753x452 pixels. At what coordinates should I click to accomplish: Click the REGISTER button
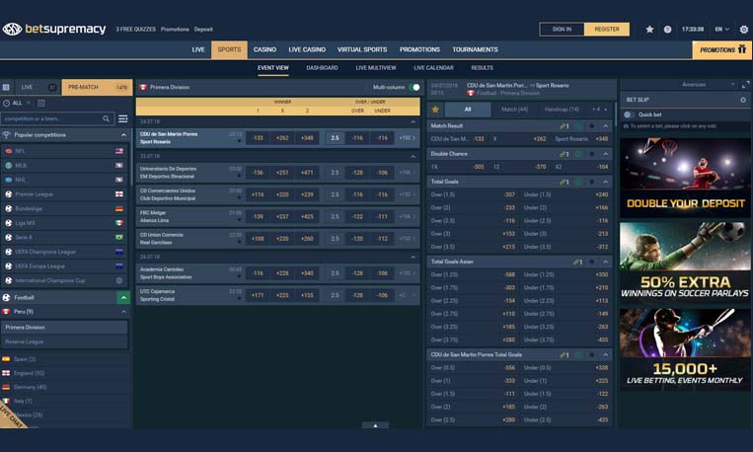(607, 30)
